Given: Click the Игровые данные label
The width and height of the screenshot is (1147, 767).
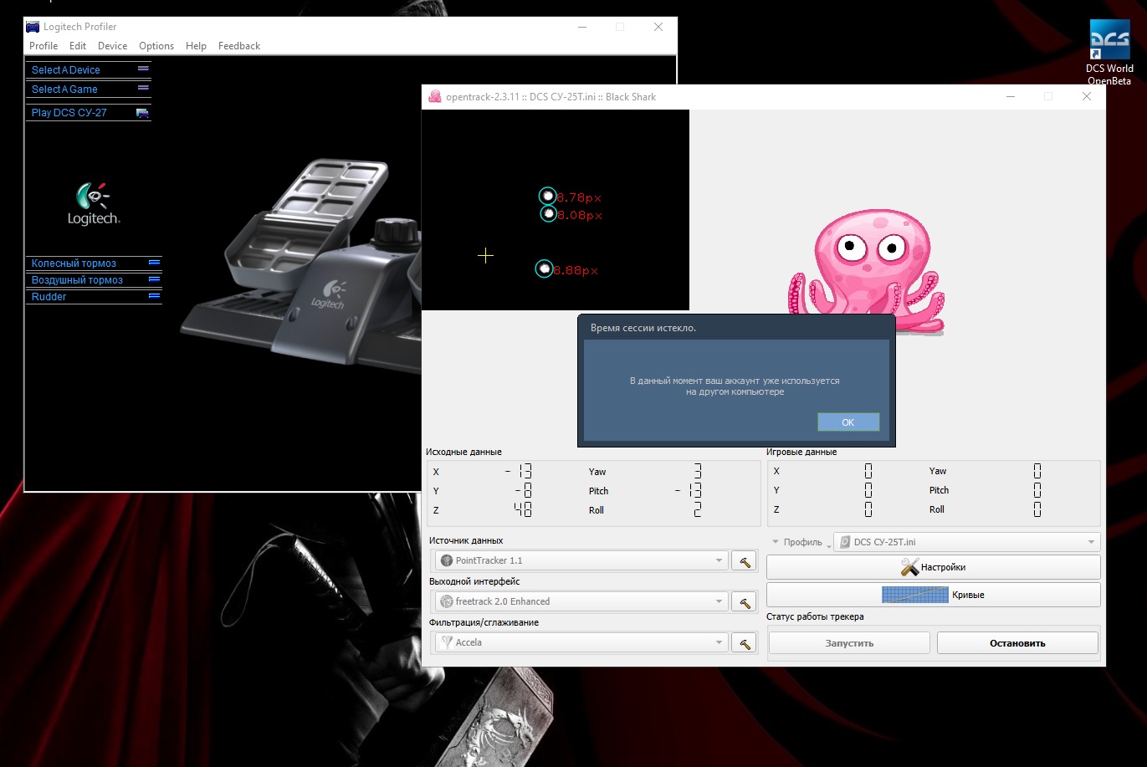Looking at the screenshot, I should (x=801, y=452).
